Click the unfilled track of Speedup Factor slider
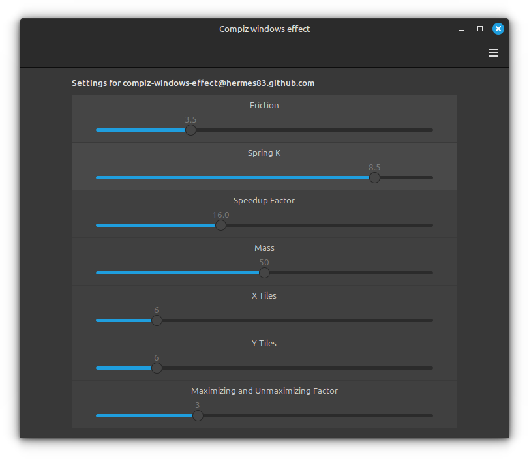The height and width of the screenshot is (459, 529). tap(326, 226)
